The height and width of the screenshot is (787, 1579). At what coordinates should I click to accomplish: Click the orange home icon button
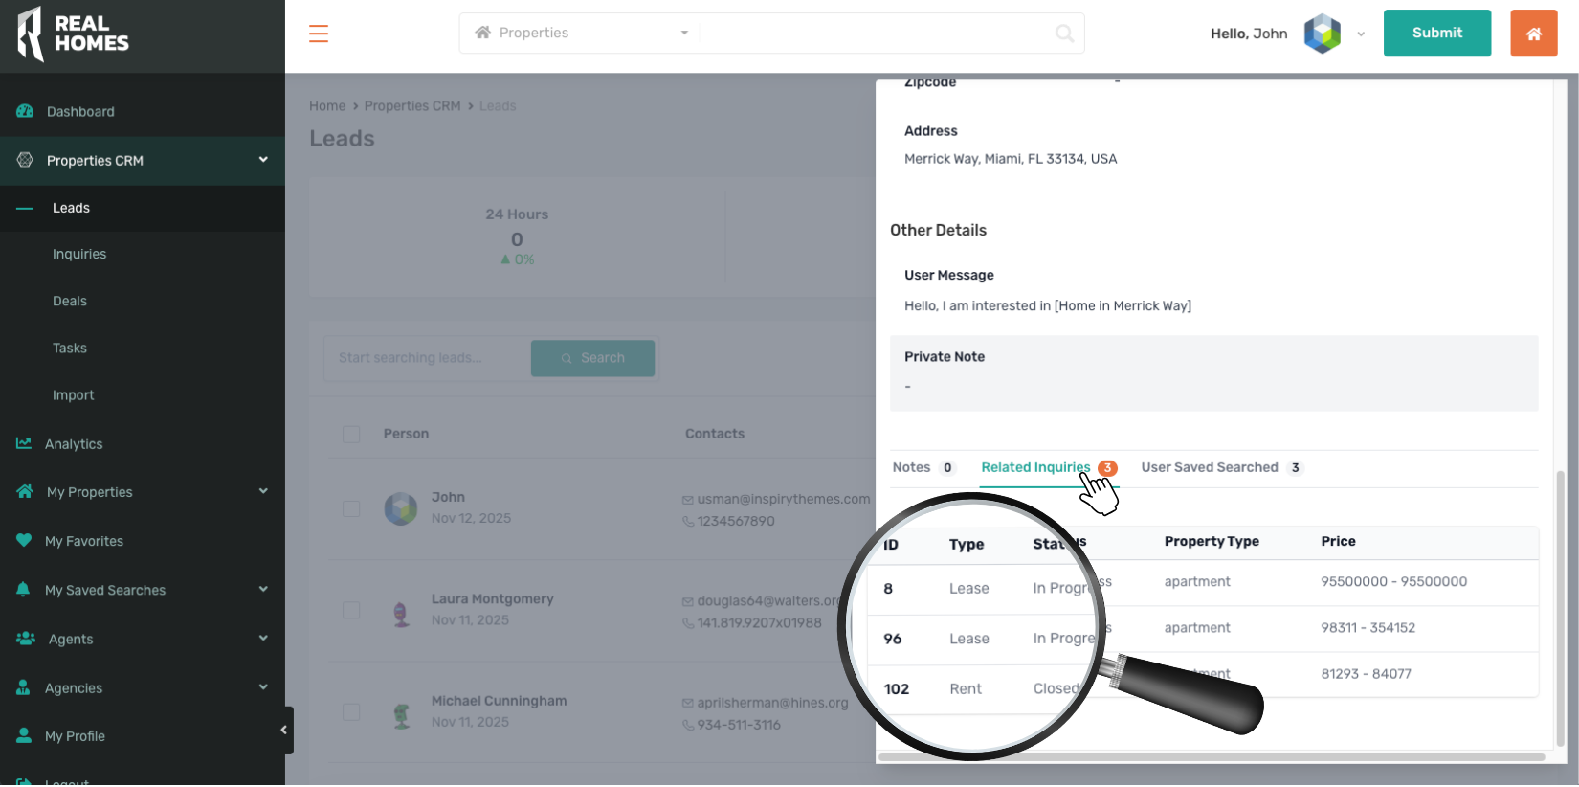(1533, 34)
